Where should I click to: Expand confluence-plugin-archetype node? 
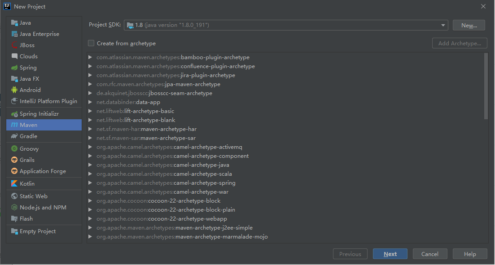(90, 66)
